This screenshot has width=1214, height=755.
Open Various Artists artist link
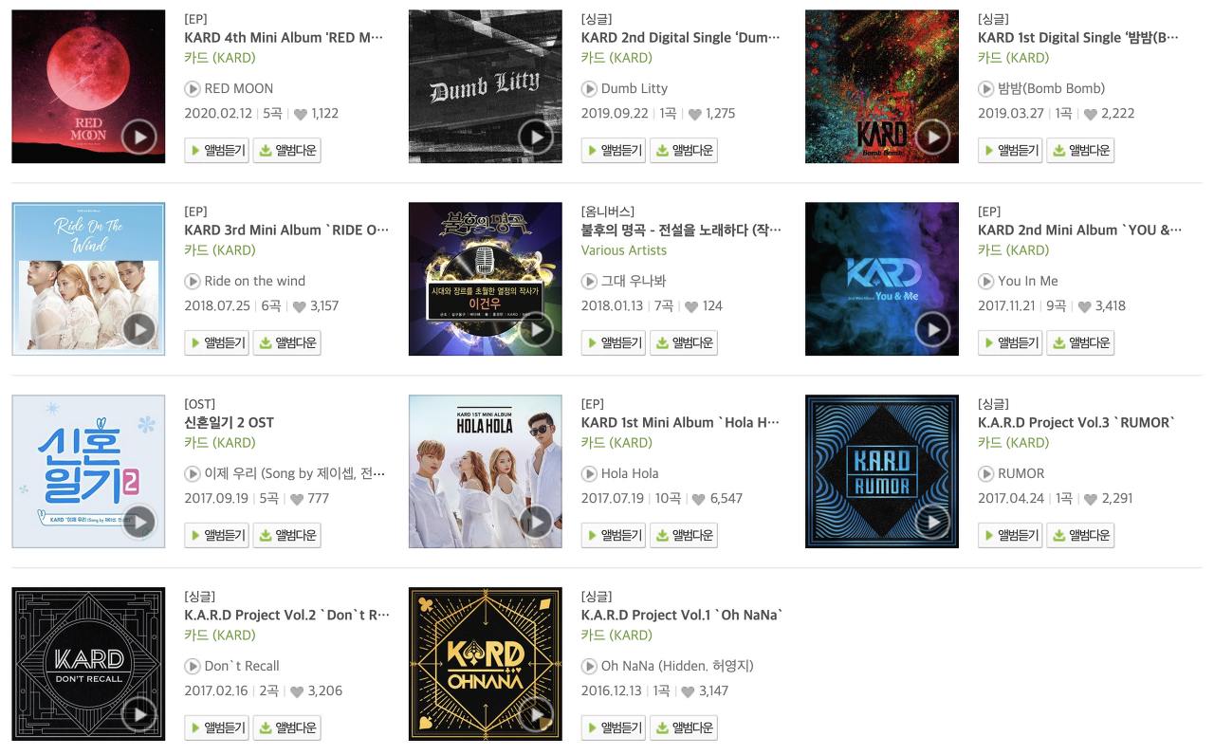pos(624,250)
